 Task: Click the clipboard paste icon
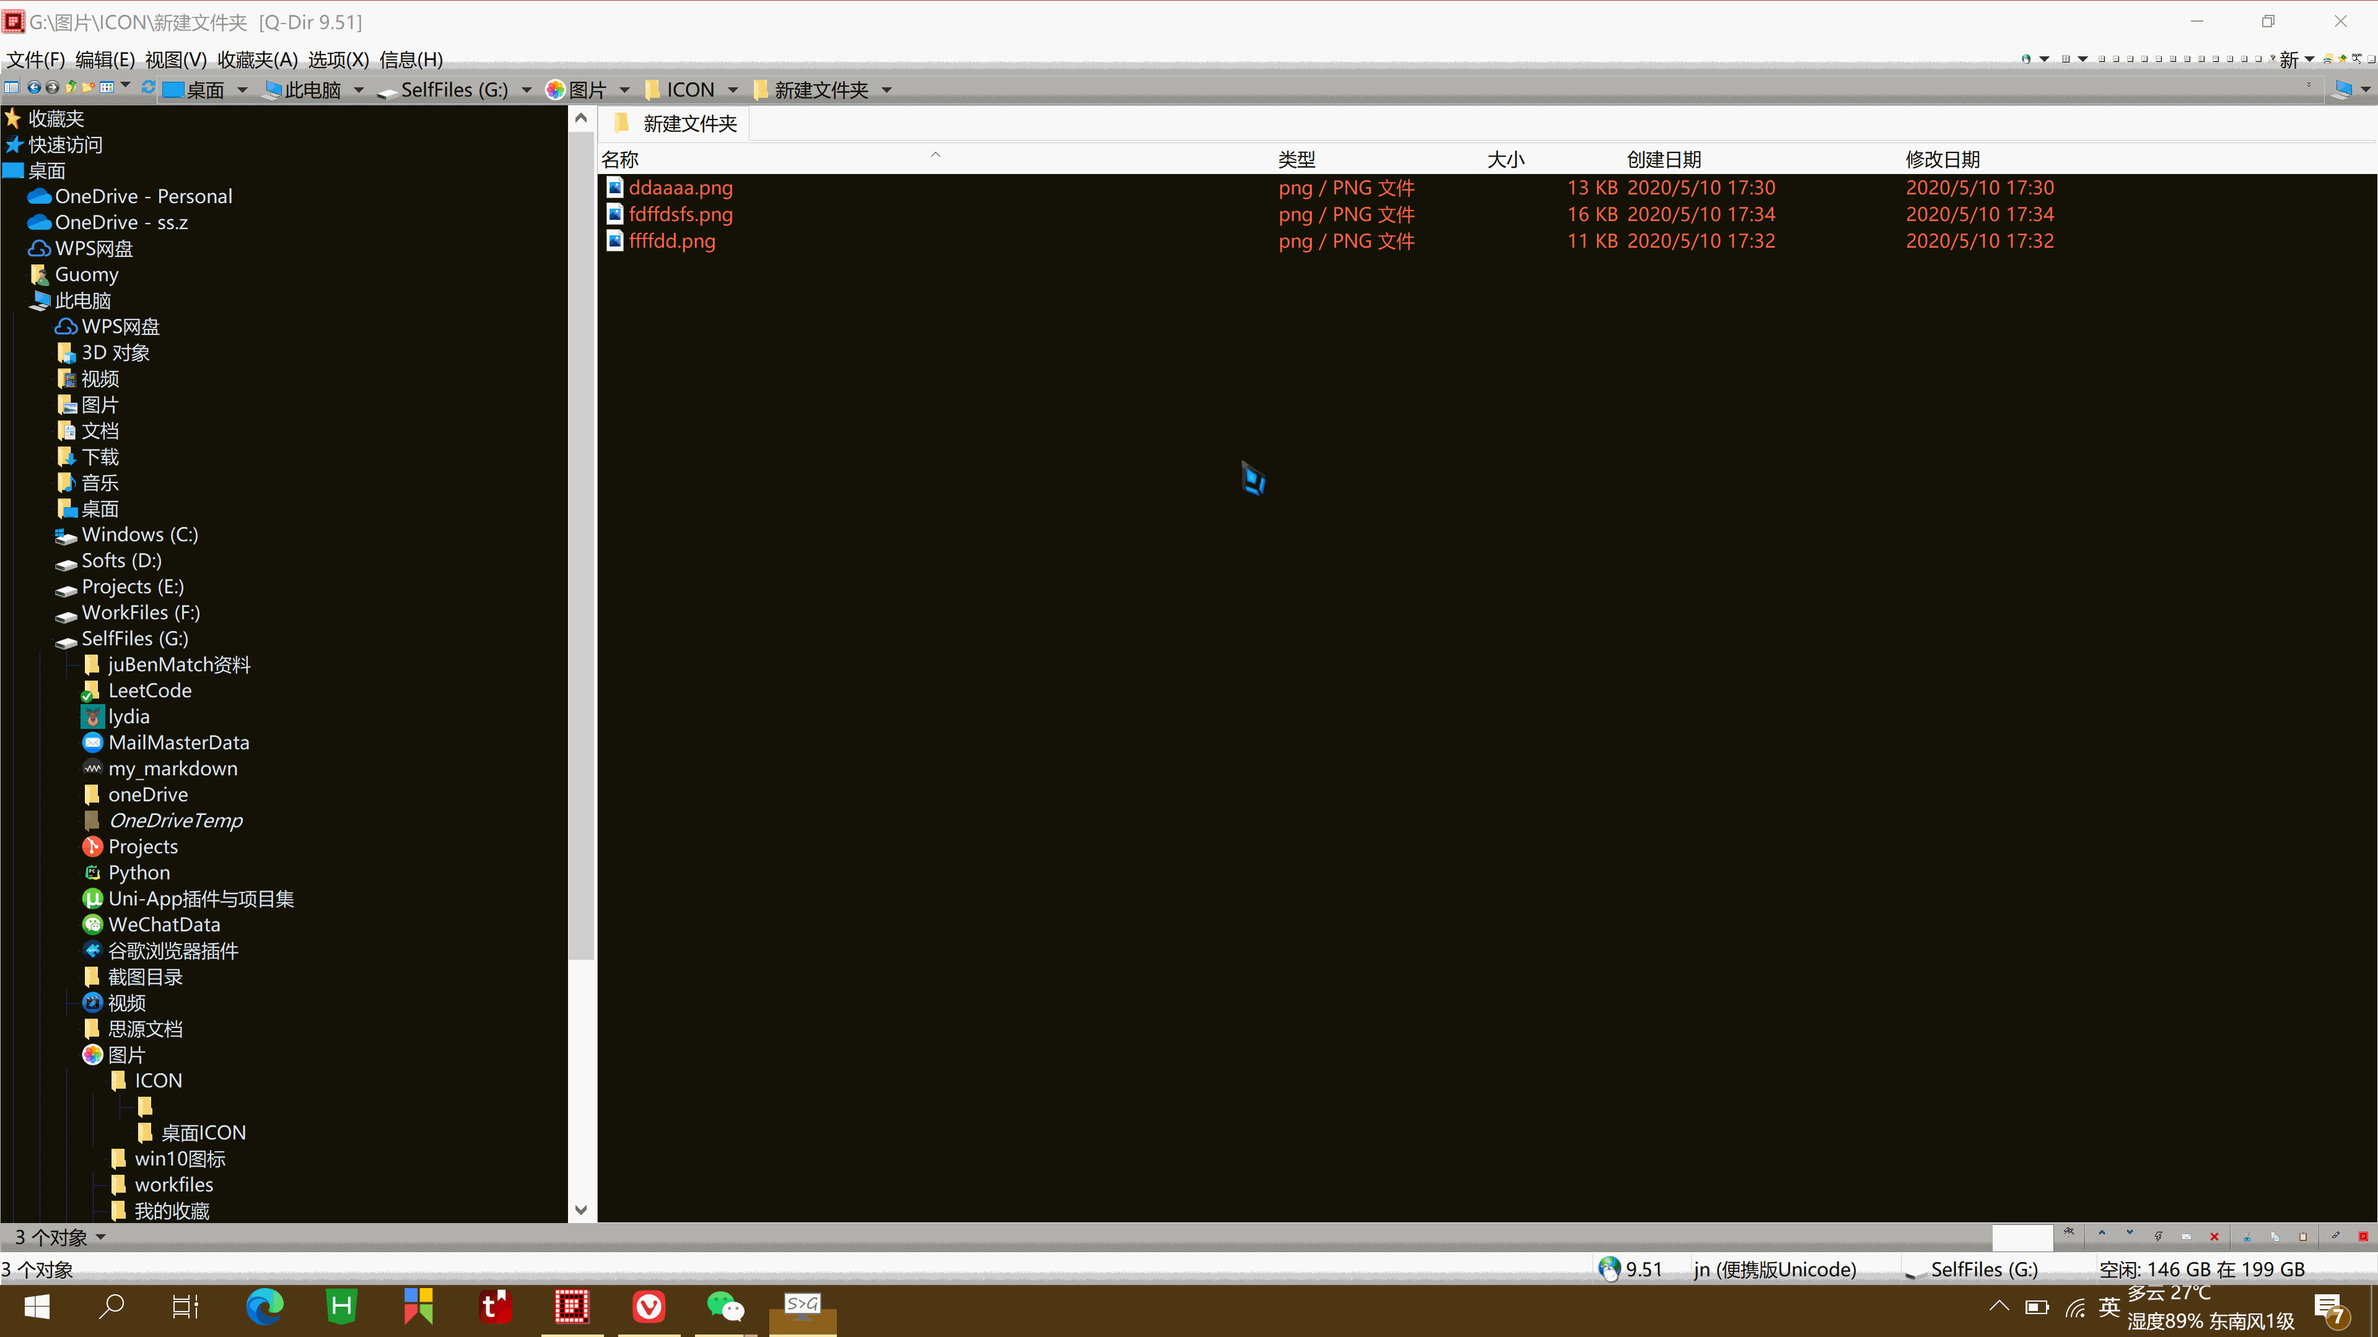(x=2302, y=1237)
